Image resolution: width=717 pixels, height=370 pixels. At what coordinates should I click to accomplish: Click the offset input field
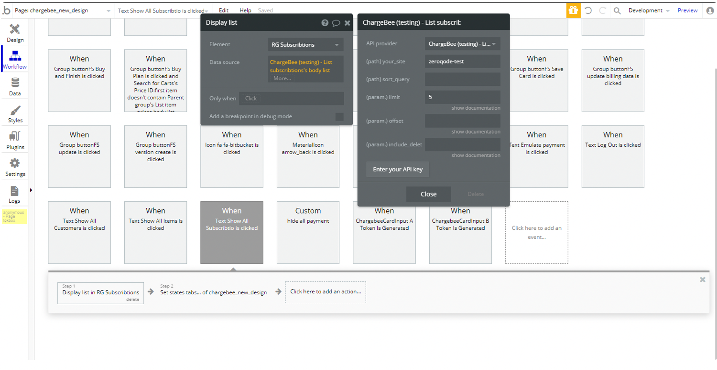point(463,121)
